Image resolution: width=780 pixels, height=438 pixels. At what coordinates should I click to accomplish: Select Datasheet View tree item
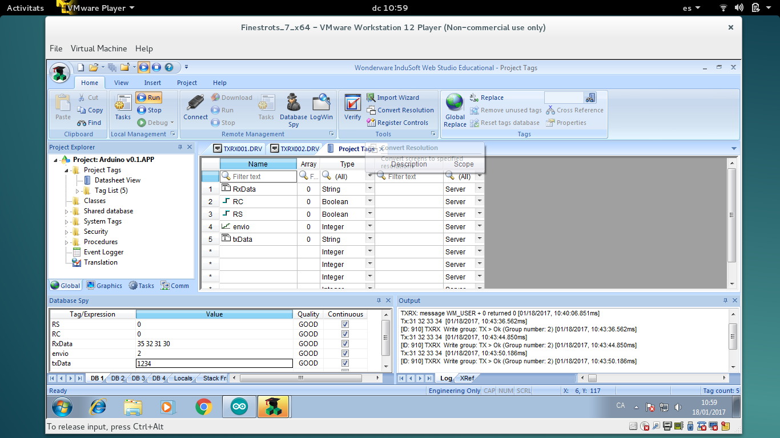point(117,180)
